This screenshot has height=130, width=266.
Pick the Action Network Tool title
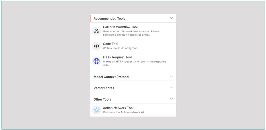(118, 108)
